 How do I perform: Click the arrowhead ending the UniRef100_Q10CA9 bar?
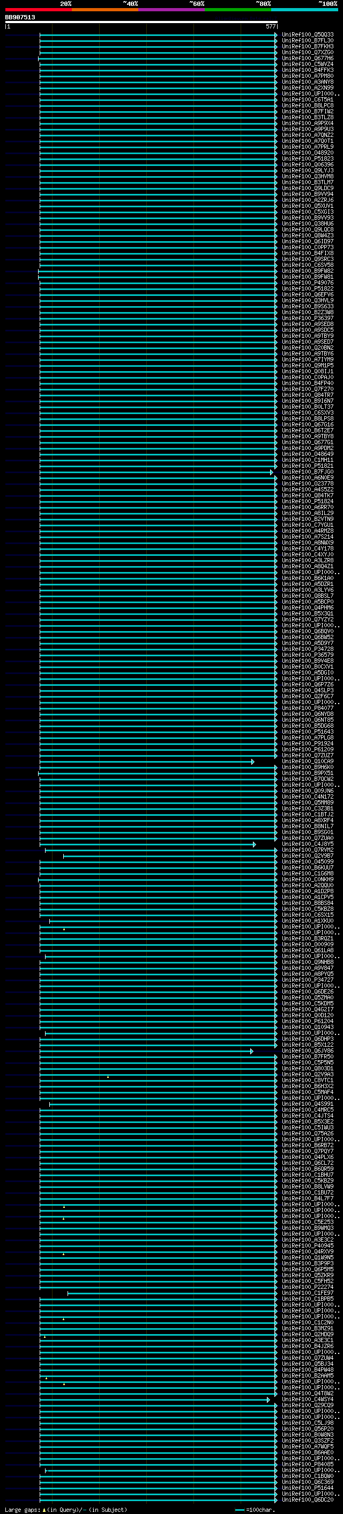pyautogui.click(x=253, y=762)
